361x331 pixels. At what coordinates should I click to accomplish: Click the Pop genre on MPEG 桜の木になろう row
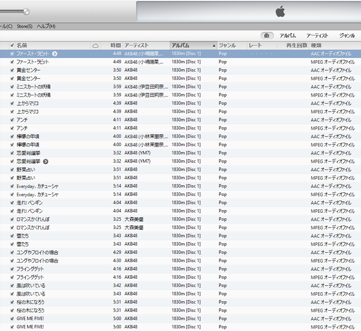tap(223, 310)
